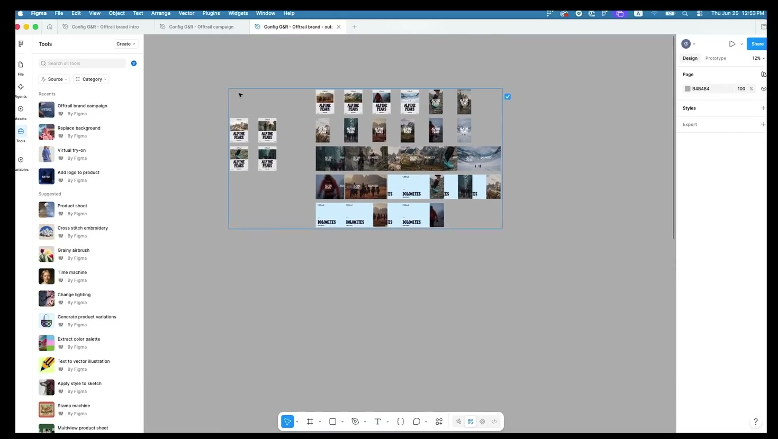The image size is (778, 439).
Task: Click the page background color swatch
Action: pyautogui.click(x=687, y=89)
